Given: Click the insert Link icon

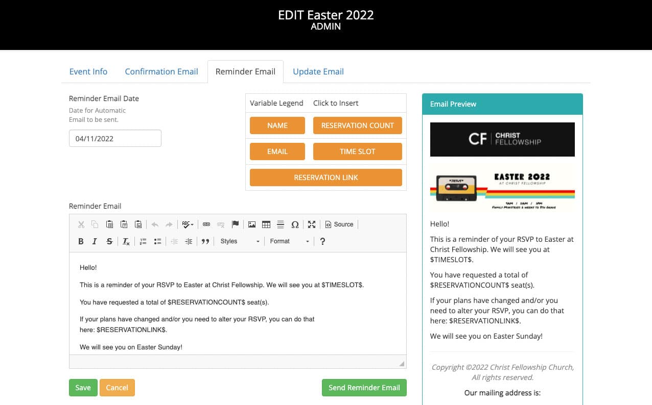Looking at the screenshot, I should (206, 224).
